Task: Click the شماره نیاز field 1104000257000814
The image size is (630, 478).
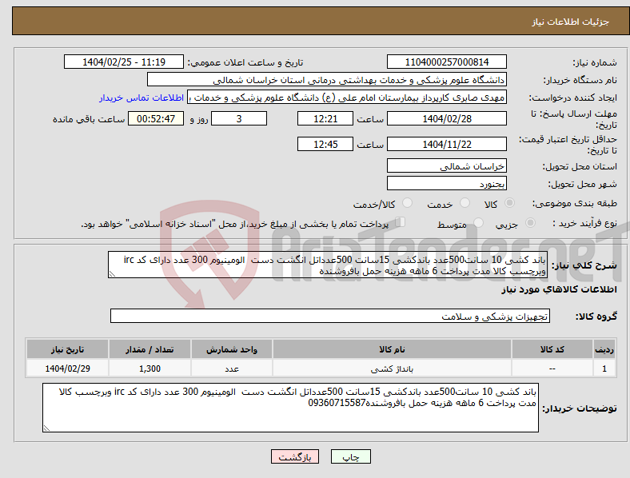Action: click(447, 62)
